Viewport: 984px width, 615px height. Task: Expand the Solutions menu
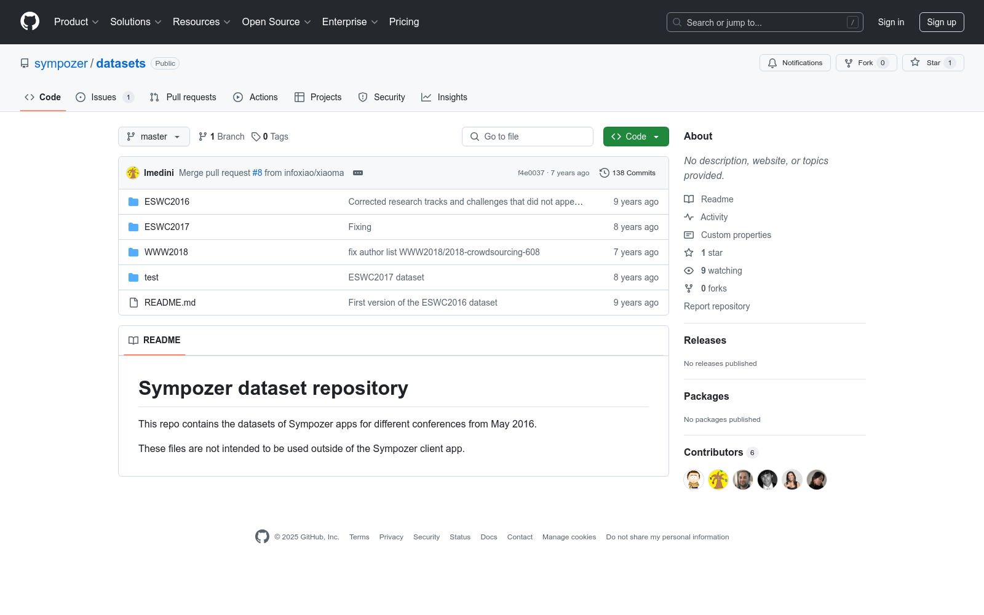[x=136, y=22]
